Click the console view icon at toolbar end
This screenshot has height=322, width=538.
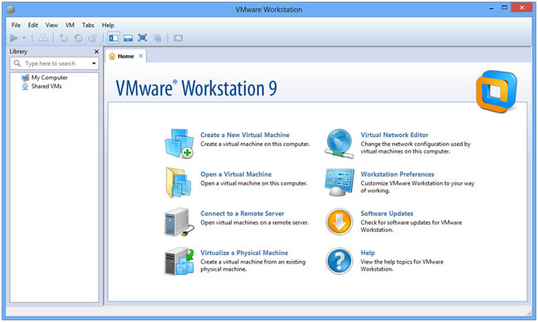(x=178, y=38)
